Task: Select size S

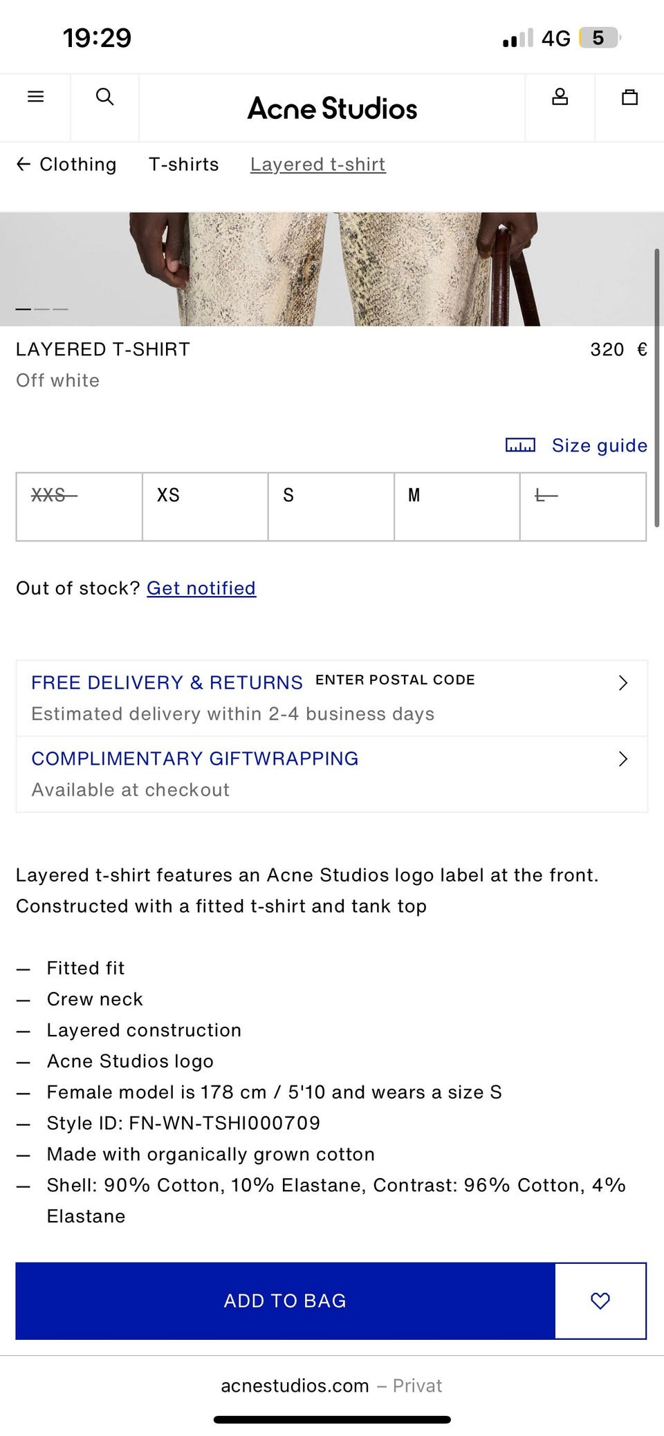Action: [331, 506]
